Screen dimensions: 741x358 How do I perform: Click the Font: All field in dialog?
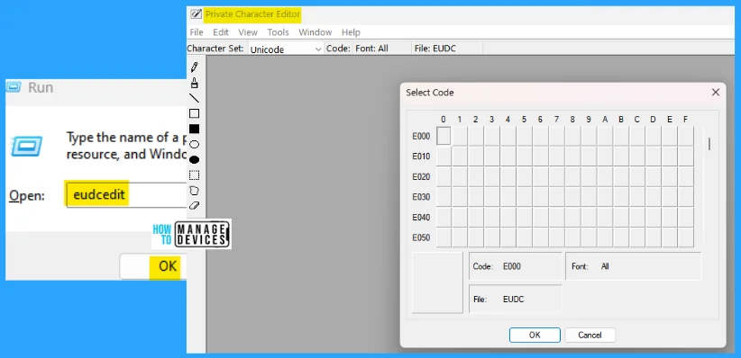coord(633,266)
